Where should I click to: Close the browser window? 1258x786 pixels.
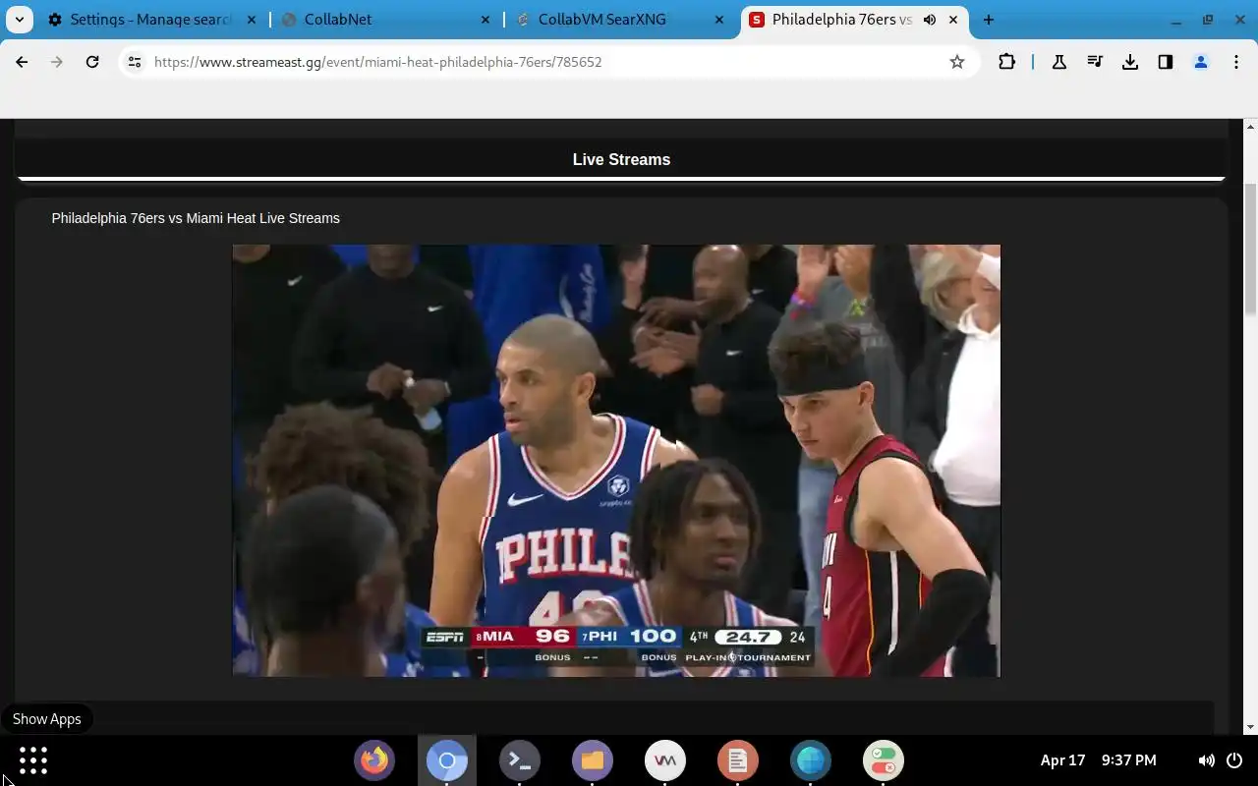click(x=1239, y=20)
